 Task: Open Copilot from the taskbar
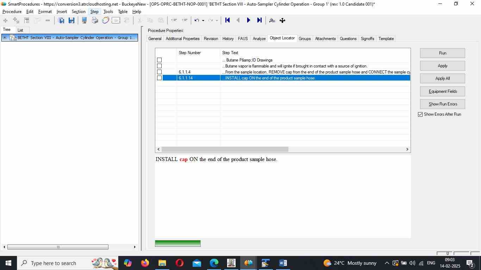coord(127,263)
